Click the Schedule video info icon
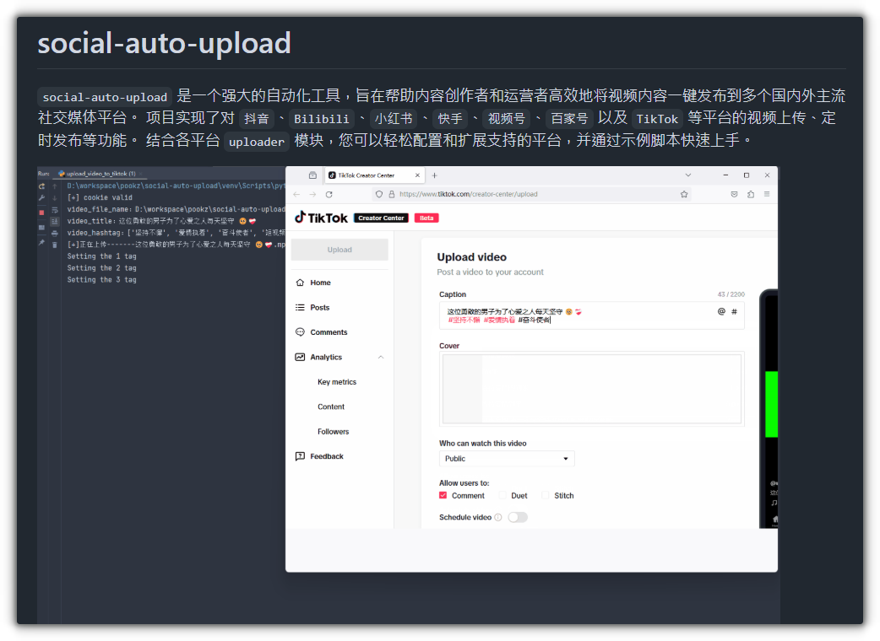Screen dimensions: 880x641 pos(498,517)
